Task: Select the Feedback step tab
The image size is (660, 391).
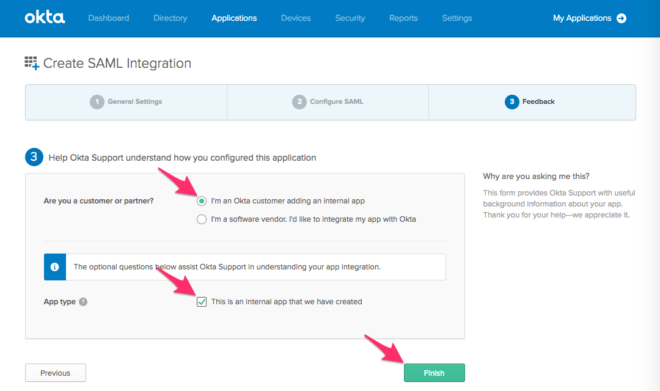Action: click(x=532, y=102)
